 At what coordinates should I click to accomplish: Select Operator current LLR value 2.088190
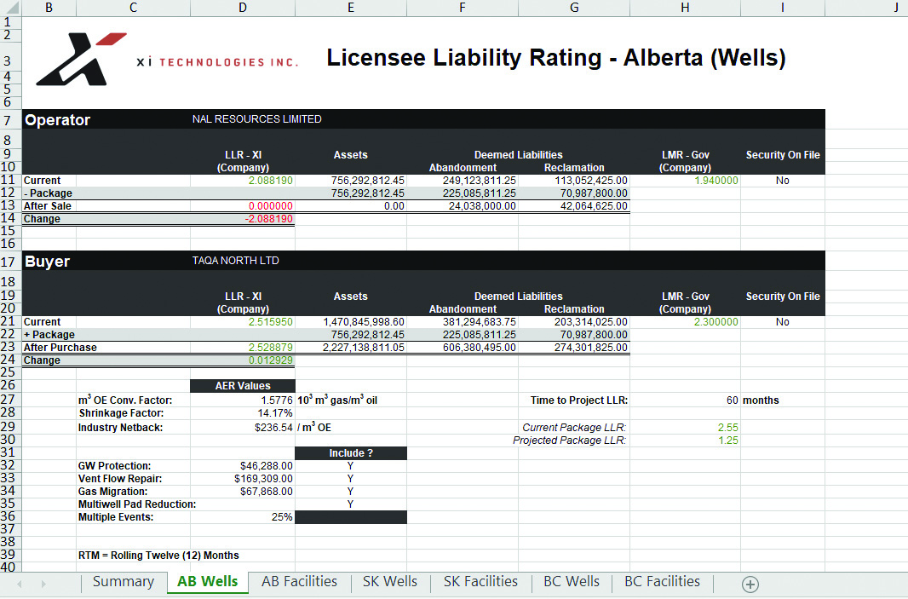pyautogui.click(x=271, y=181)
